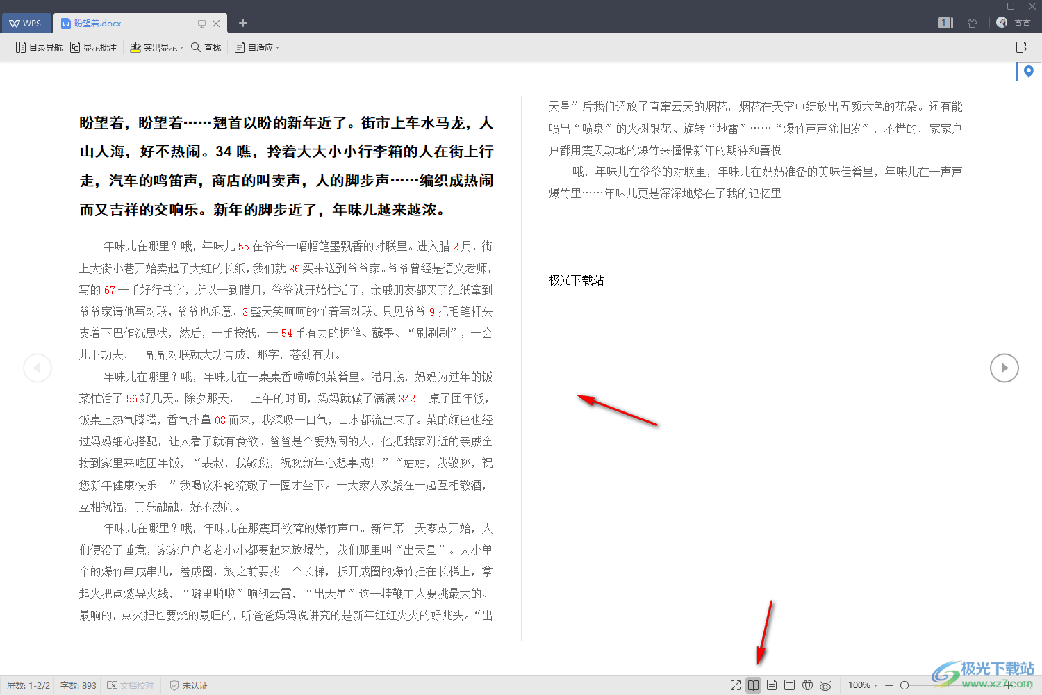Click the red number 55 in the paragraph
This screenshot has height=695, width=1042.
[x=243, y=246]
